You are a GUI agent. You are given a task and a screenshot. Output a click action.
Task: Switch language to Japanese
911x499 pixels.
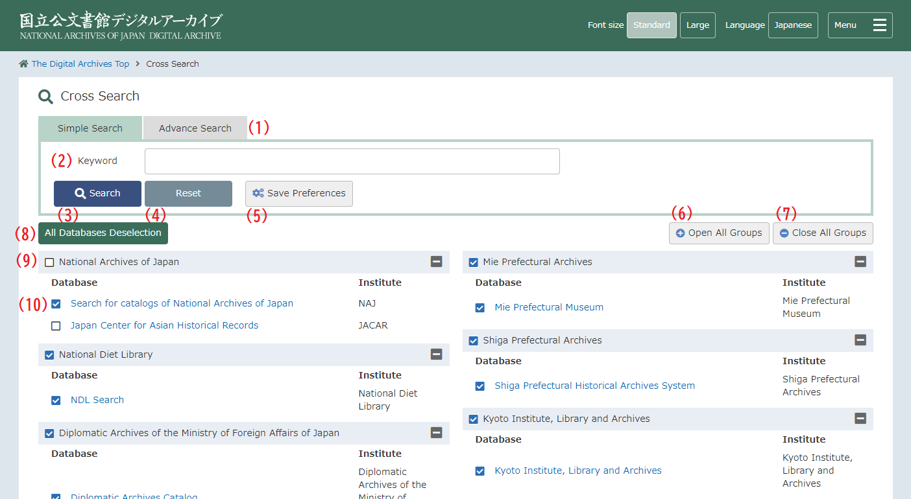[x=793, y=25]
